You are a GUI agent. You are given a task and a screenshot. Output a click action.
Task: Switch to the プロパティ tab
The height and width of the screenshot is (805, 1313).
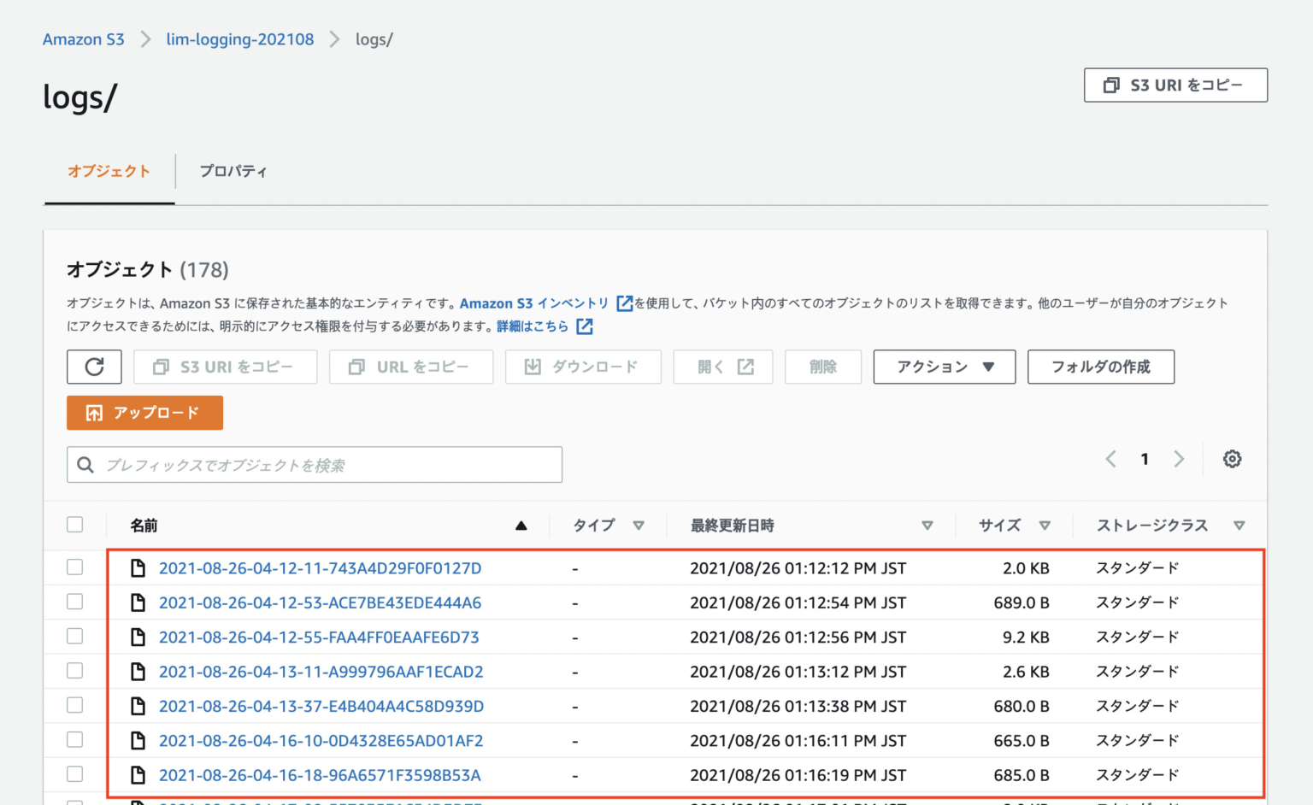coord(233,171)
